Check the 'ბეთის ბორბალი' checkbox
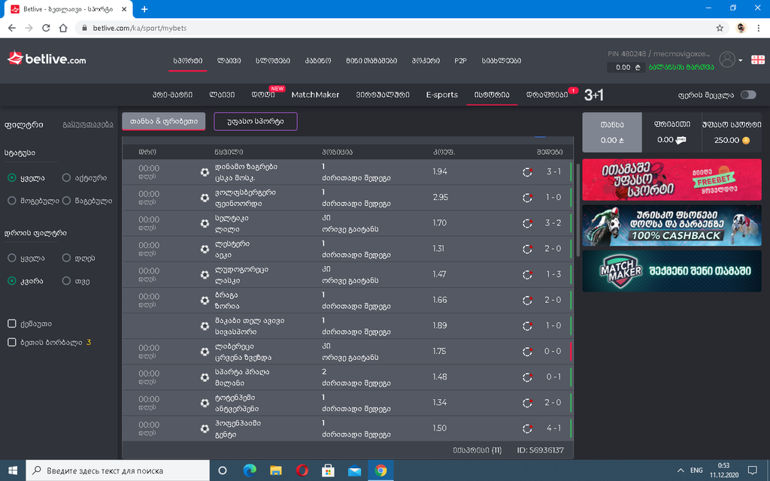770x481 pixels. click(x=12, y=342)
